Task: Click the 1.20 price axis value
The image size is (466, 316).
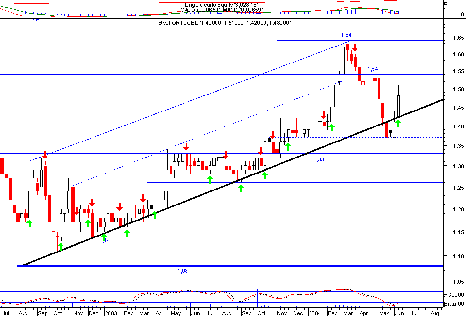Action: [458, 209]
